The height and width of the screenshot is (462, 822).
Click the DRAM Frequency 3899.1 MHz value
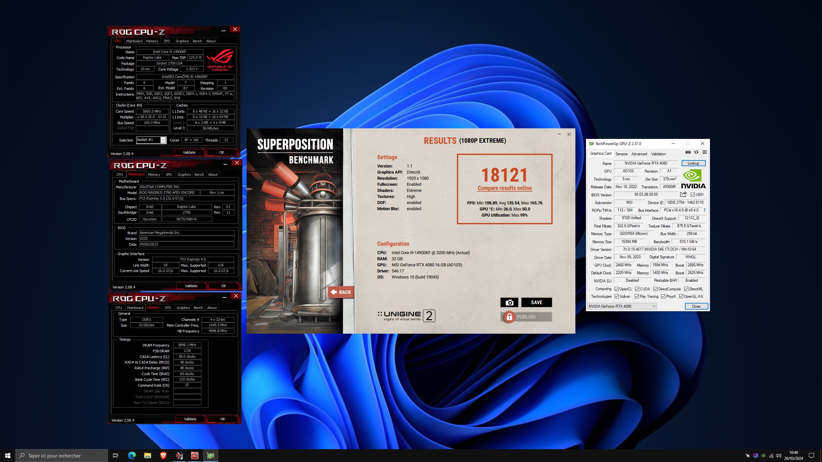187,345
